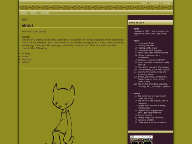
Task: Click hate 'taking things too seriously'
Action: click(x=151, y=118)
